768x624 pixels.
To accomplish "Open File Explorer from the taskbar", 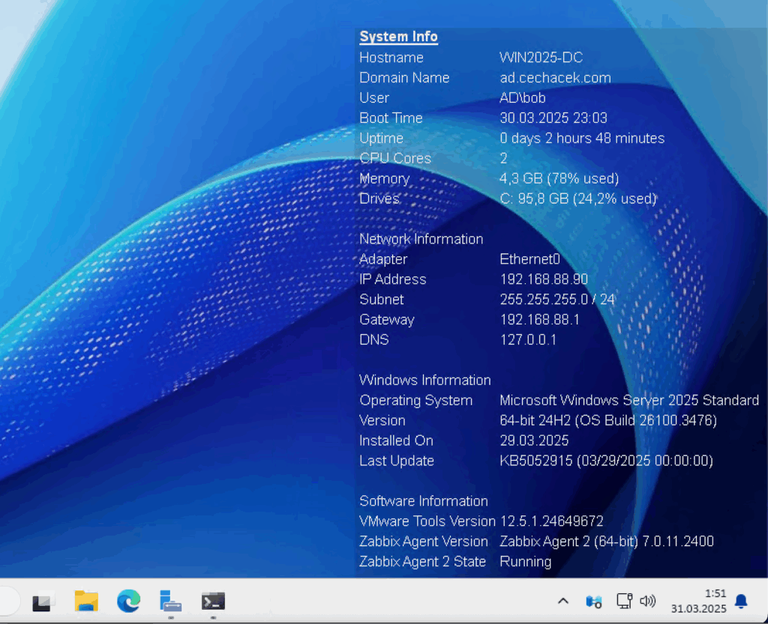I will click(x=86, y=601).
